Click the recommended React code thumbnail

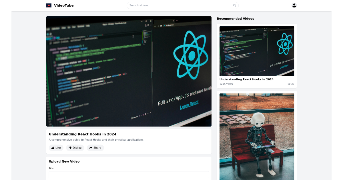(x=257, y=51)
